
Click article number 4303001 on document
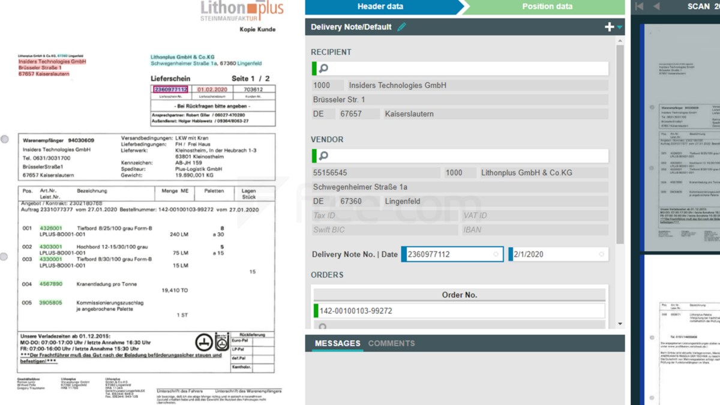click(x=51, y=247)
